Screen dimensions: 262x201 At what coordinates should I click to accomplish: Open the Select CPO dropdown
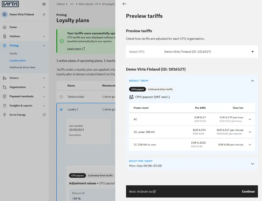pos(192,52)
